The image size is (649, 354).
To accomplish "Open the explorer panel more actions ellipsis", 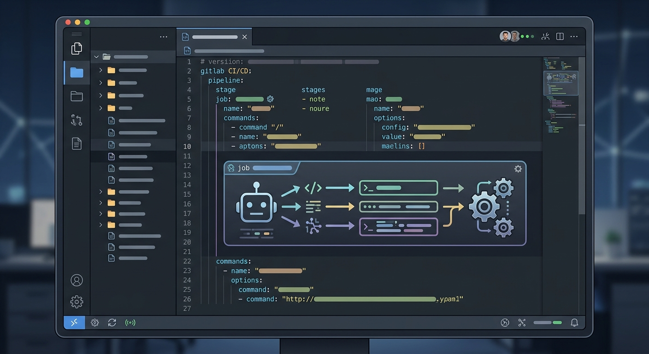I will [x=164, y=37].
